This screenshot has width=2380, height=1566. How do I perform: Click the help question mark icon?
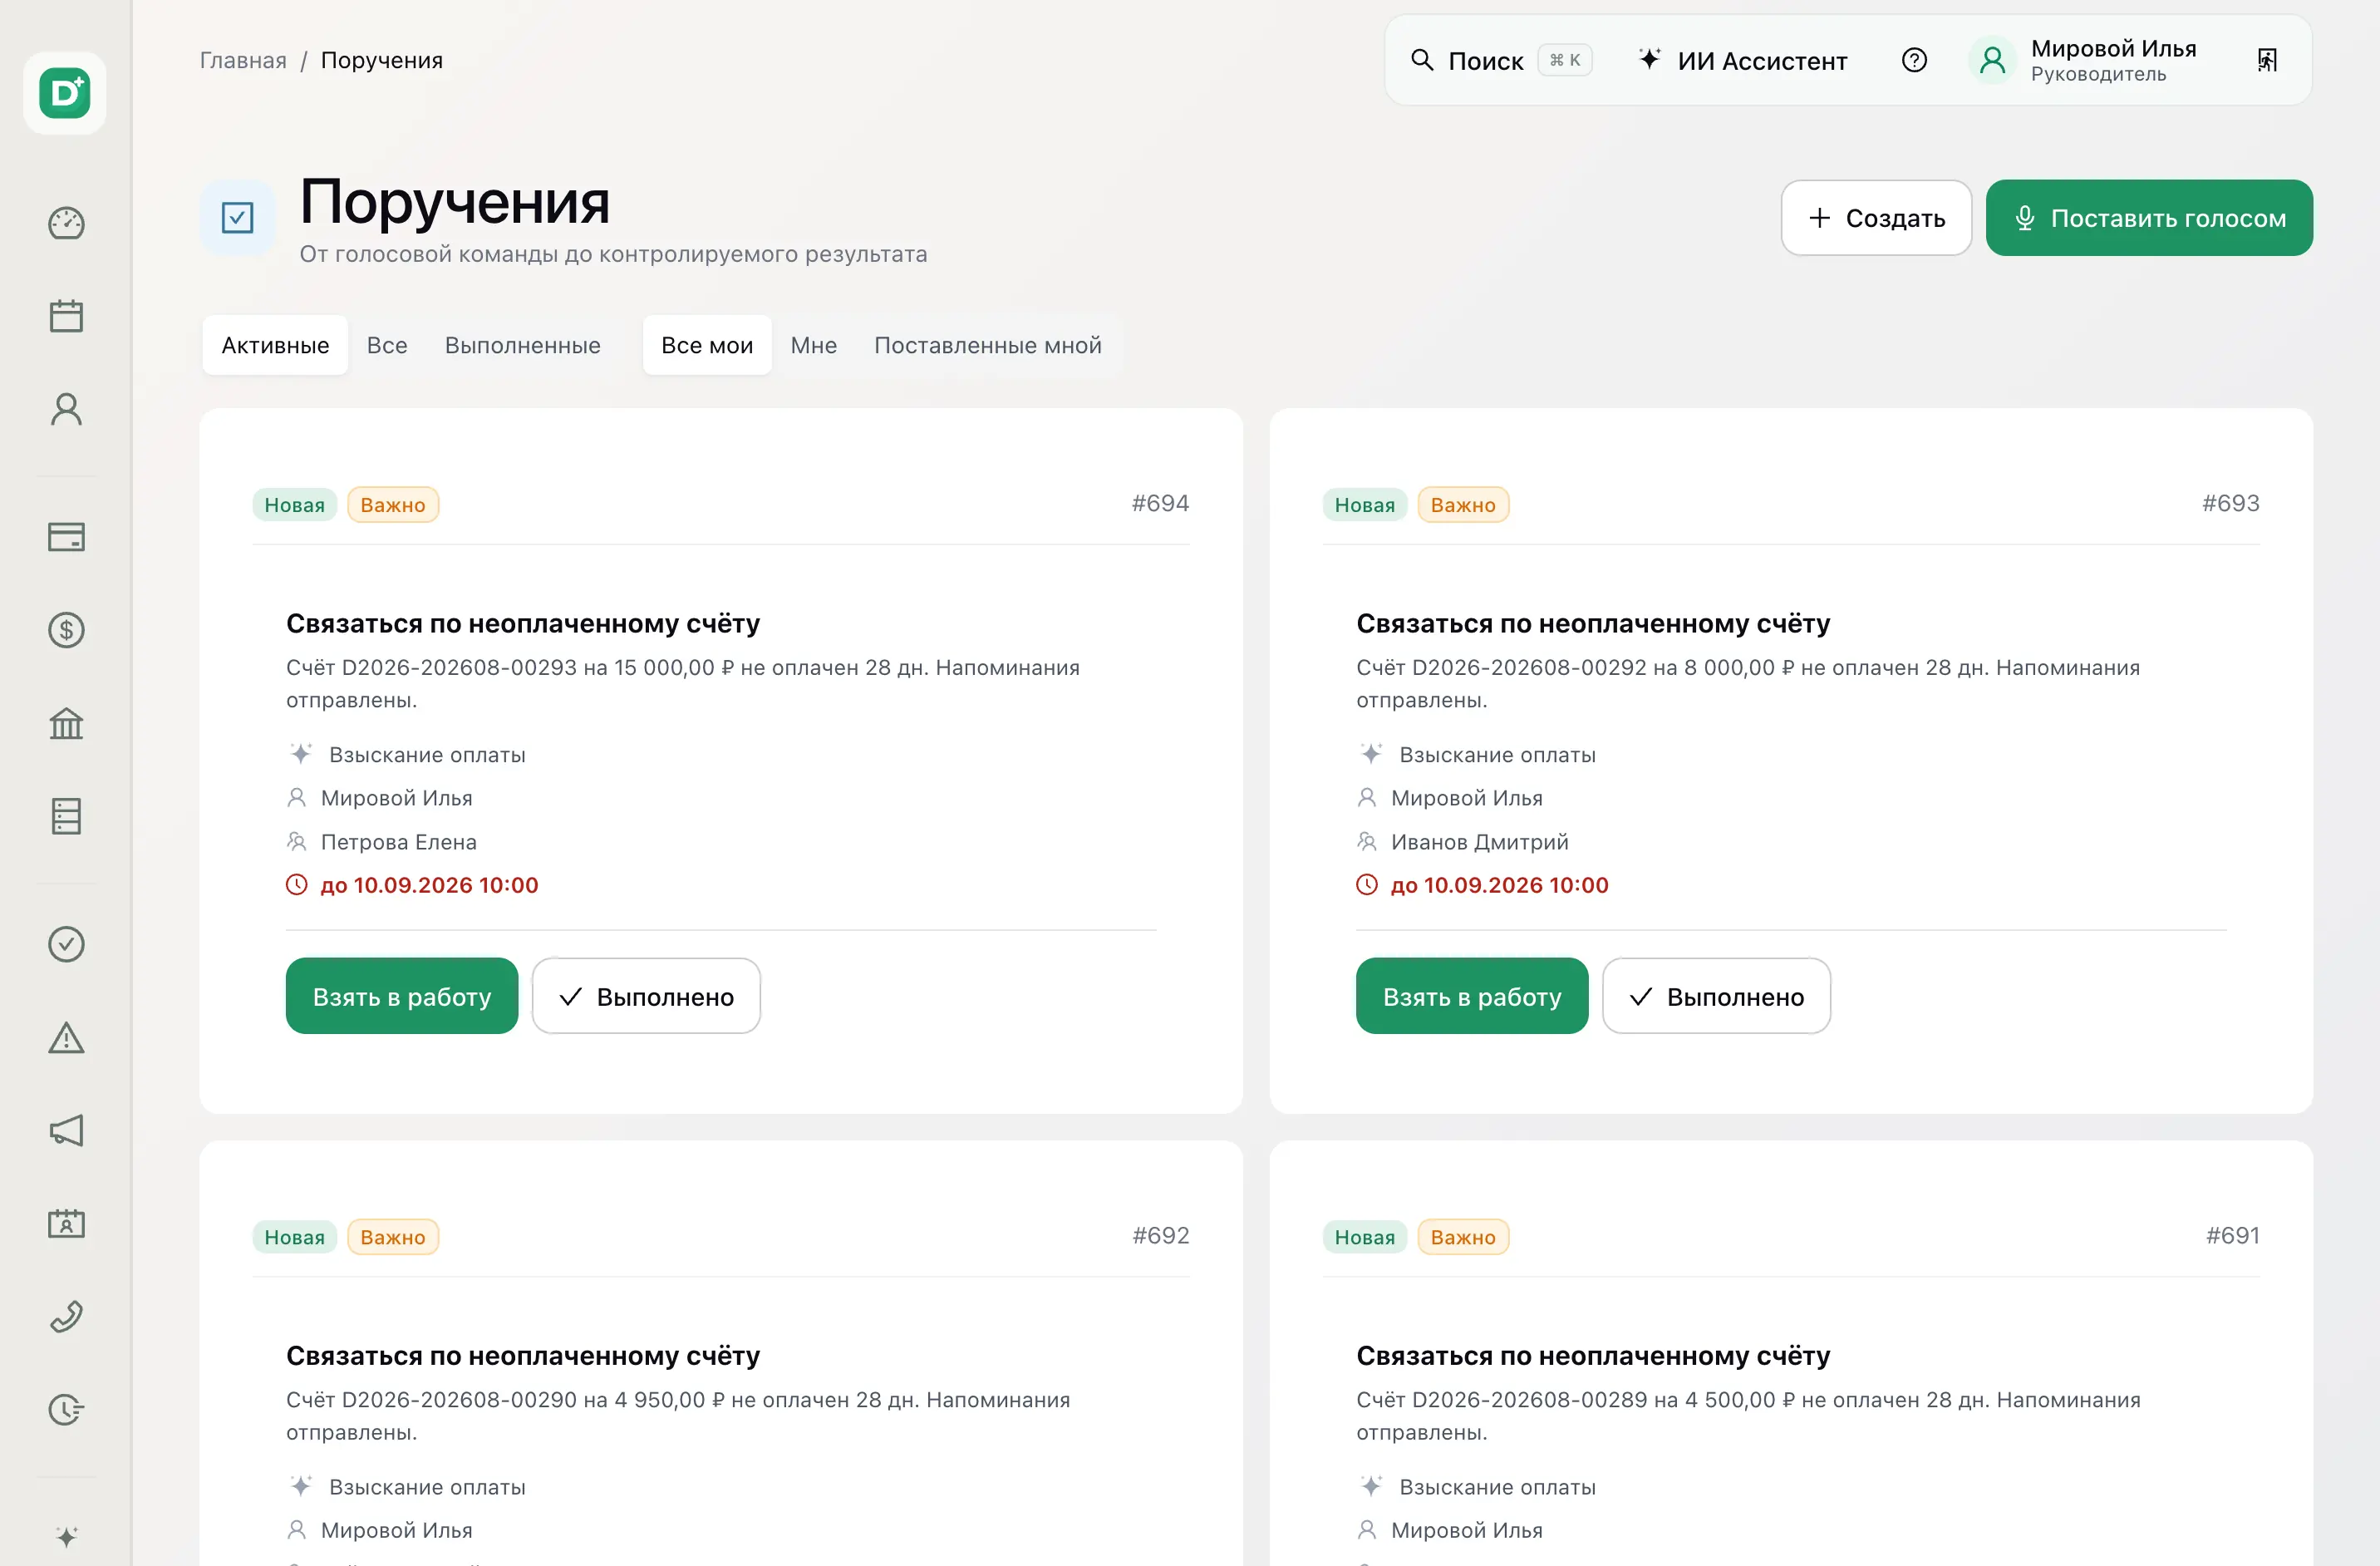click(1914, 60)
